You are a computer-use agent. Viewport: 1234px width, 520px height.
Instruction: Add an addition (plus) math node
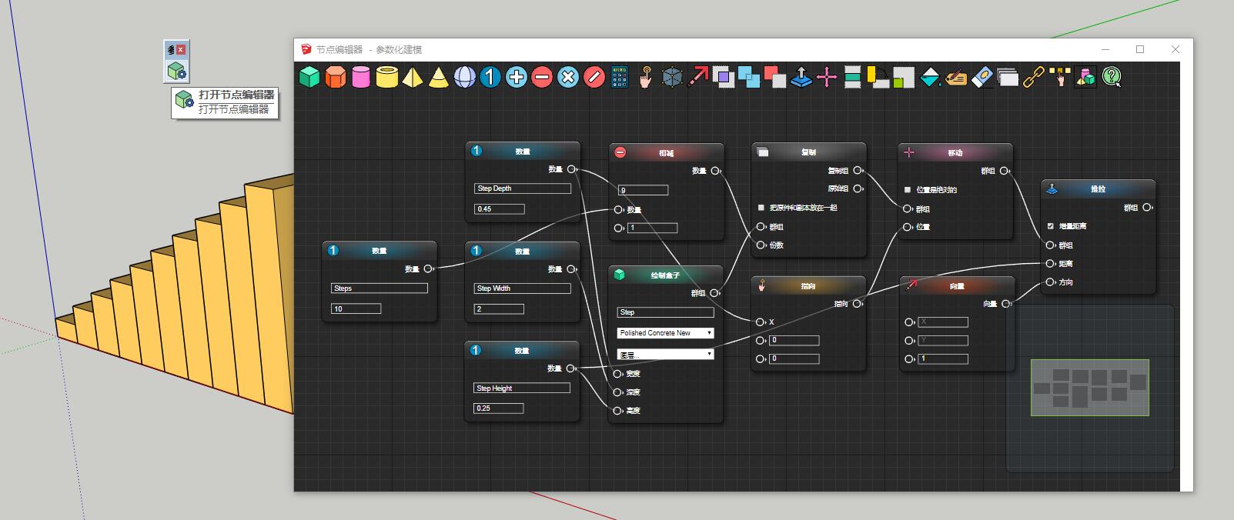click(517, 77)
